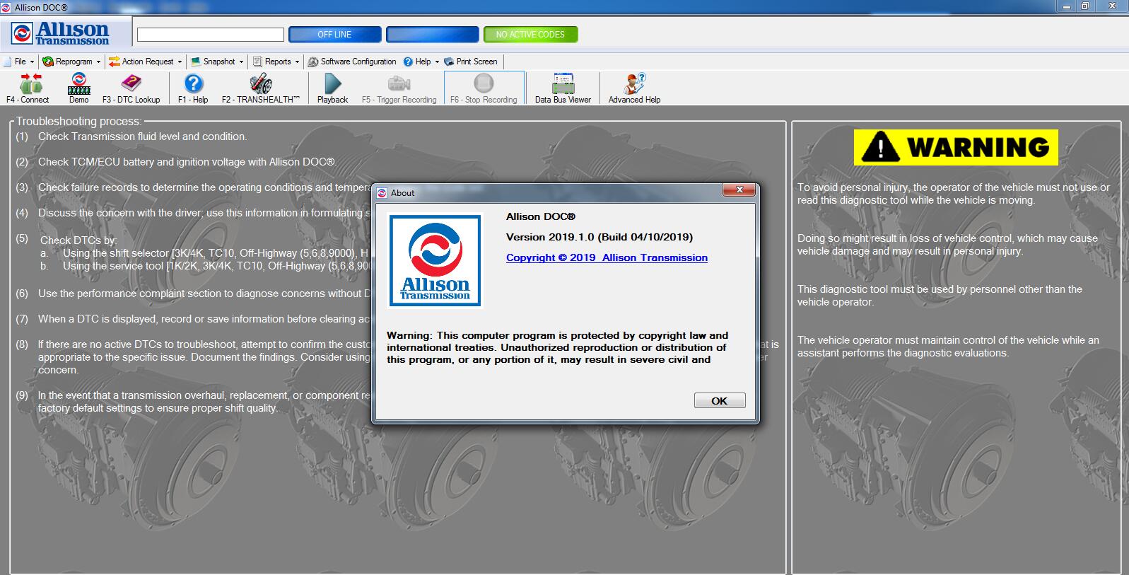This screenshot has width=1129, height=575.
Task: Expand the menu bar Help dropdown arrow
Action: pos(437,62)
